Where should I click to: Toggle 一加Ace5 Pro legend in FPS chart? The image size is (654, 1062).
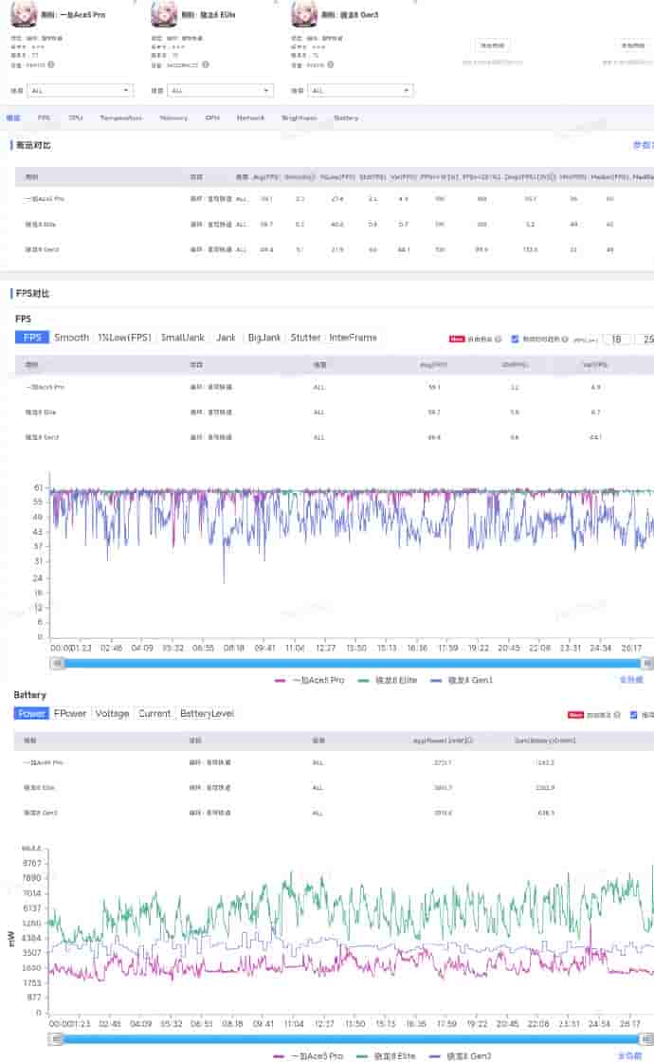click(x=308, y=680)
